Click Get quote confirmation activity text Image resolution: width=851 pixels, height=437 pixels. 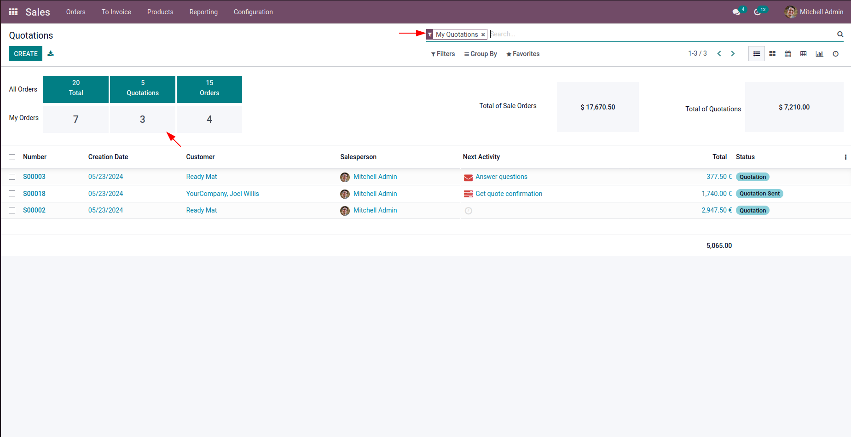click(509, 194)
